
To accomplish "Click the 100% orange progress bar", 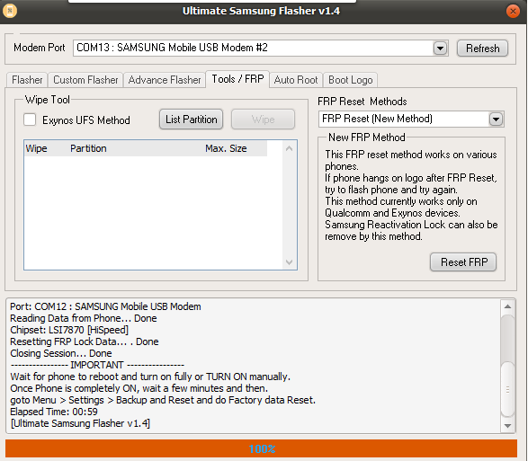I will [262, 448].
